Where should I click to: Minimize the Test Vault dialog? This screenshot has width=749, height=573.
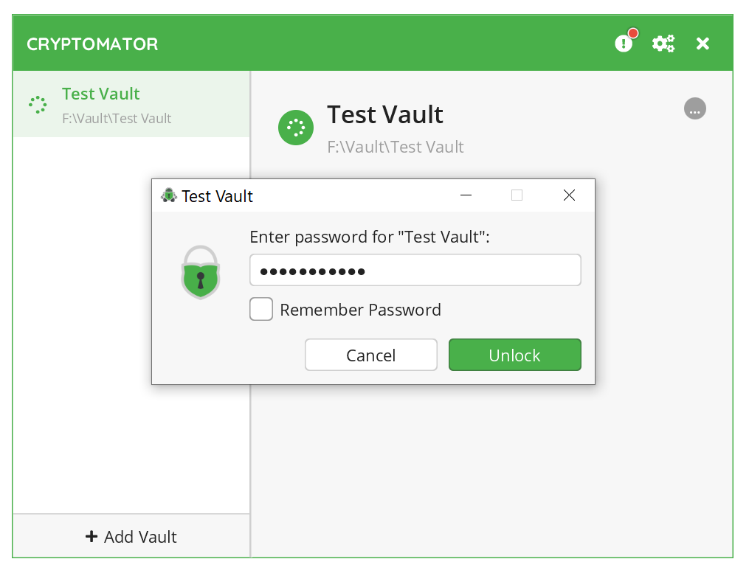pos(466,195)
